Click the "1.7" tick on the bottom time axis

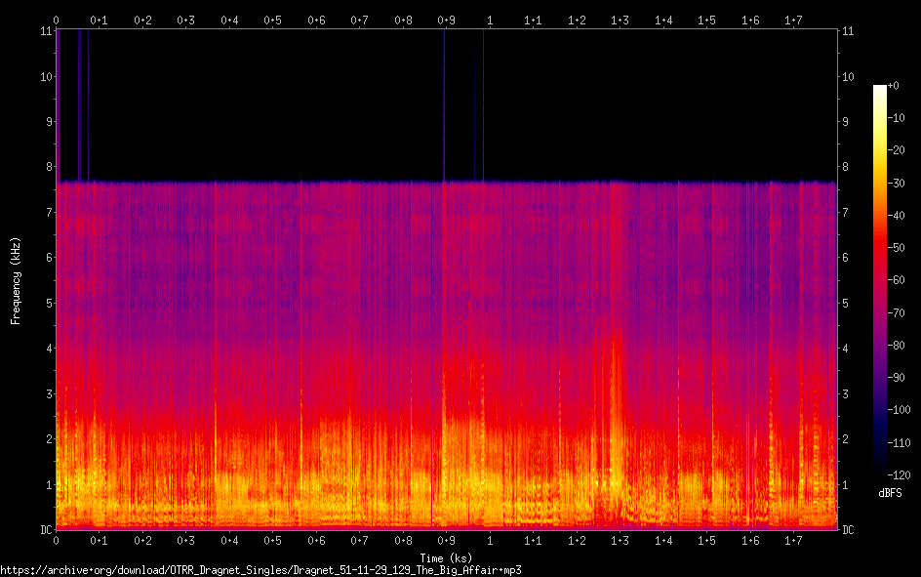tap(793, 540)
